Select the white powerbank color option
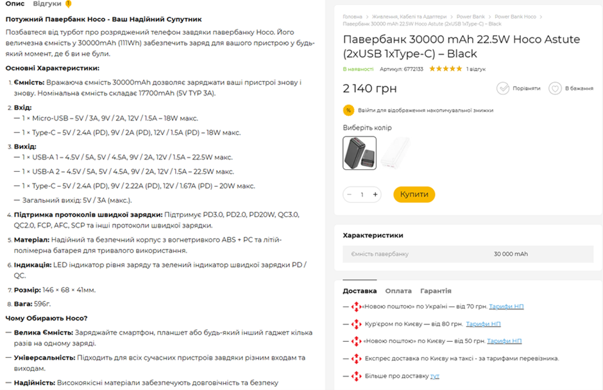Viewport: 603px width, 390px height. point(395,153)
